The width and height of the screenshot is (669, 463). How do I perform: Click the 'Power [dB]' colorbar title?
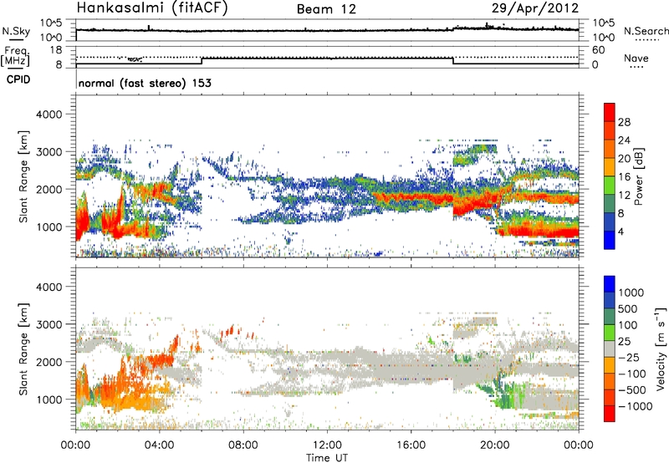[x=639, y=176]
